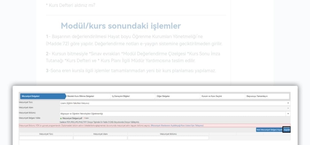This screenshot has height=145, width=310.
Task: Expand the Mezuniyet Bölümü dropdown arrow
Action: [288, 114]
